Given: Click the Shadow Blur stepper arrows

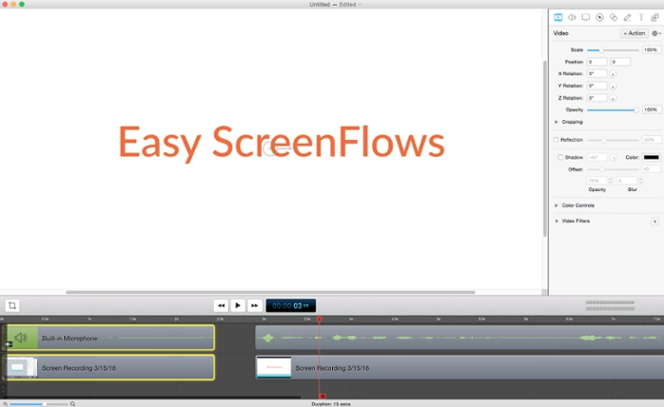Looking at the screenshot, I should [640, 181].
